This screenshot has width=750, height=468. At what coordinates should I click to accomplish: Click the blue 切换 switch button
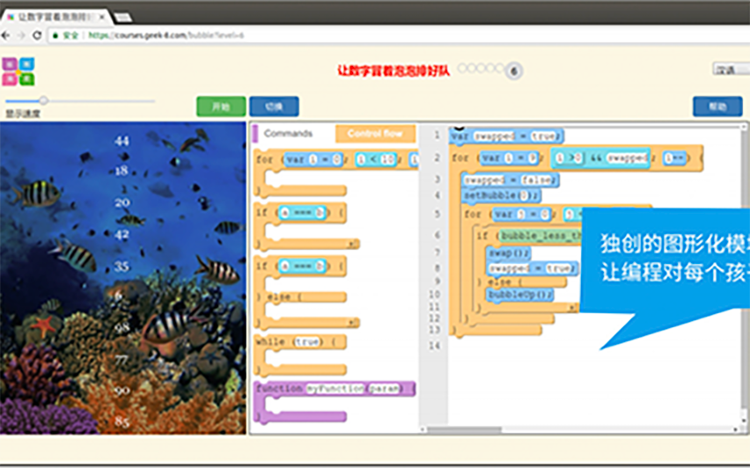[x=274, y=106]
